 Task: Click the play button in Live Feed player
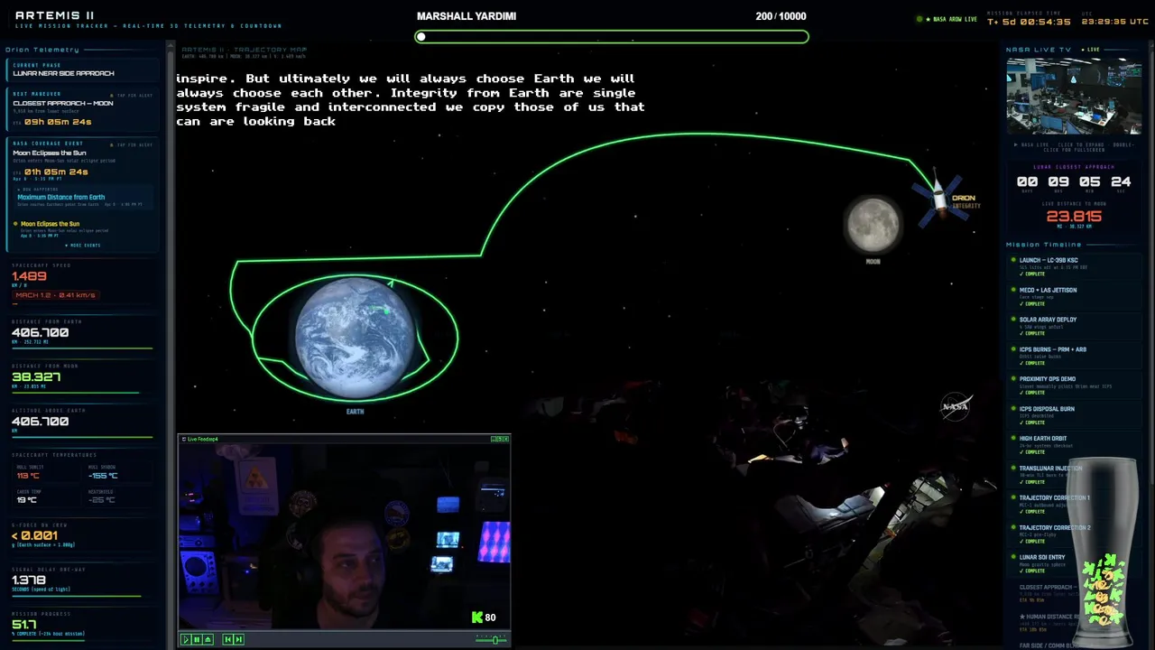click(x=187, y=639)
